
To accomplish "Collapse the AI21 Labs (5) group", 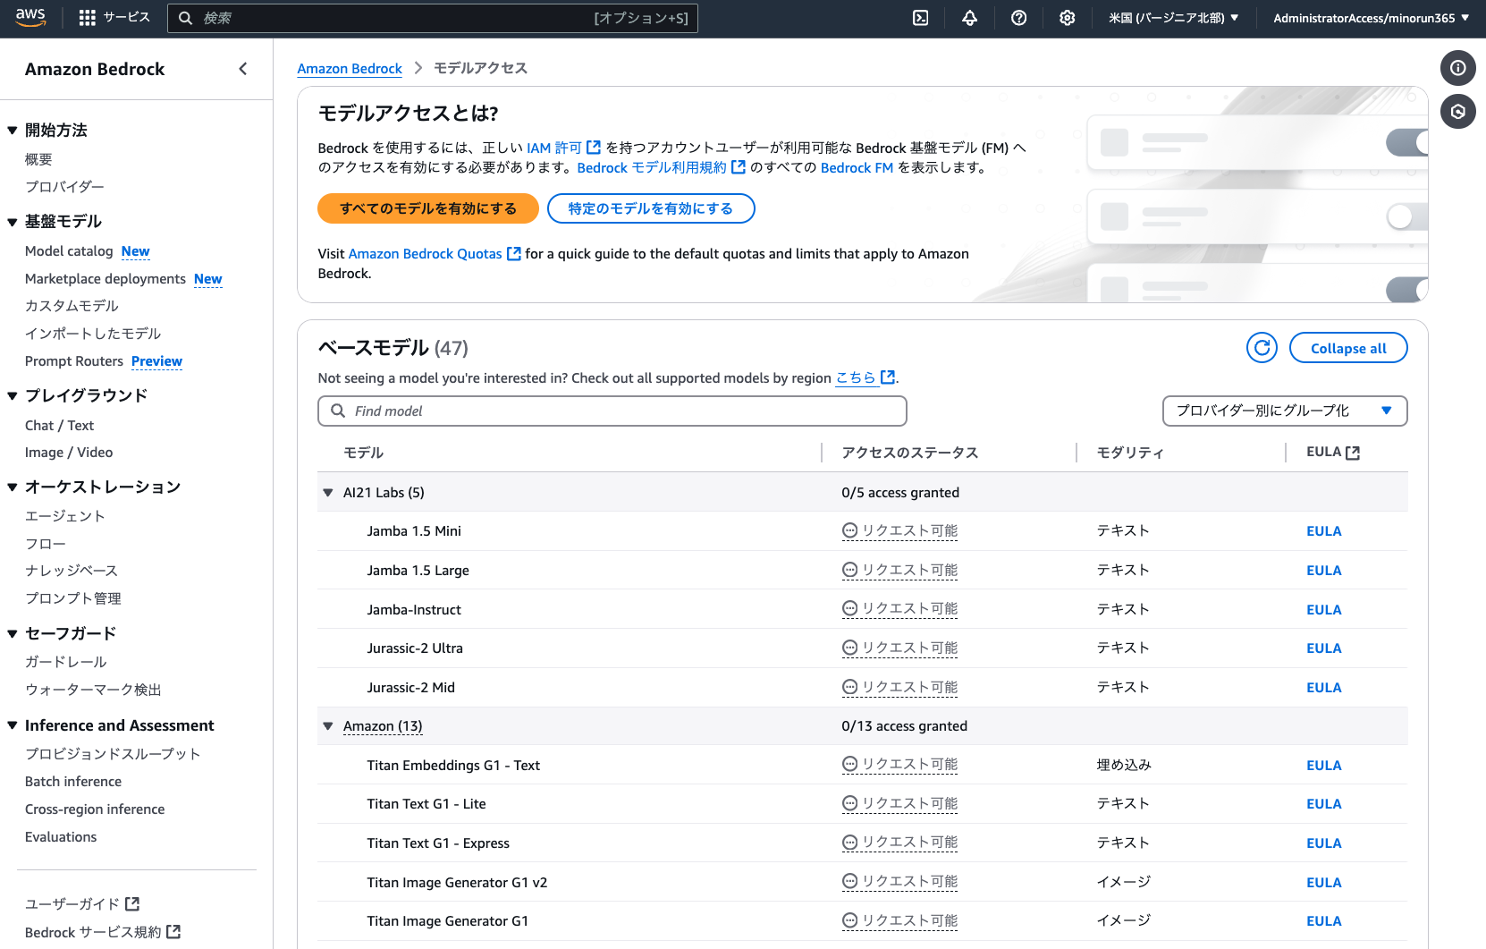I will click(328, 493).
